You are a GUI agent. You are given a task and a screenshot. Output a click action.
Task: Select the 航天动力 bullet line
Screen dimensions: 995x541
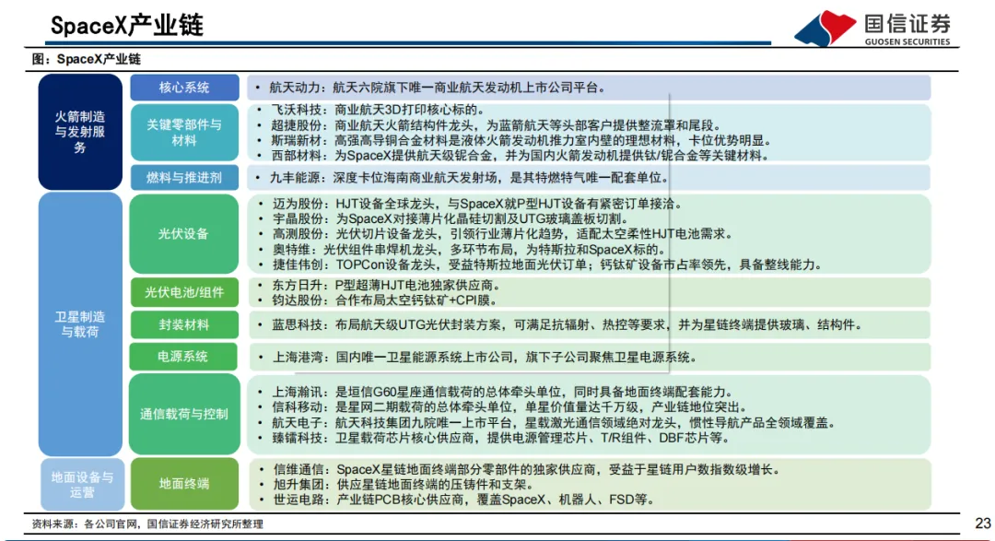(430, 88)
